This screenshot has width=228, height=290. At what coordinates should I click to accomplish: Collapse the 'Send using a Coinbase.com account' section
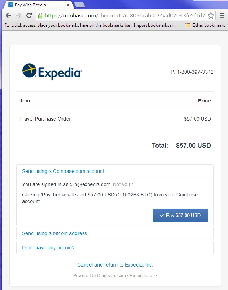pos(63,171)
